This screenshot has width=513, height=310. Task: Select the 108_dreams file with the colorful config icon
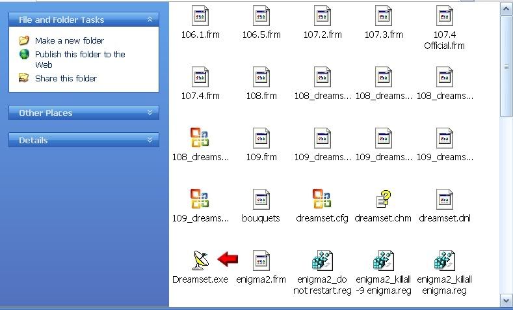pyautogui.click(x=200, y=137)
